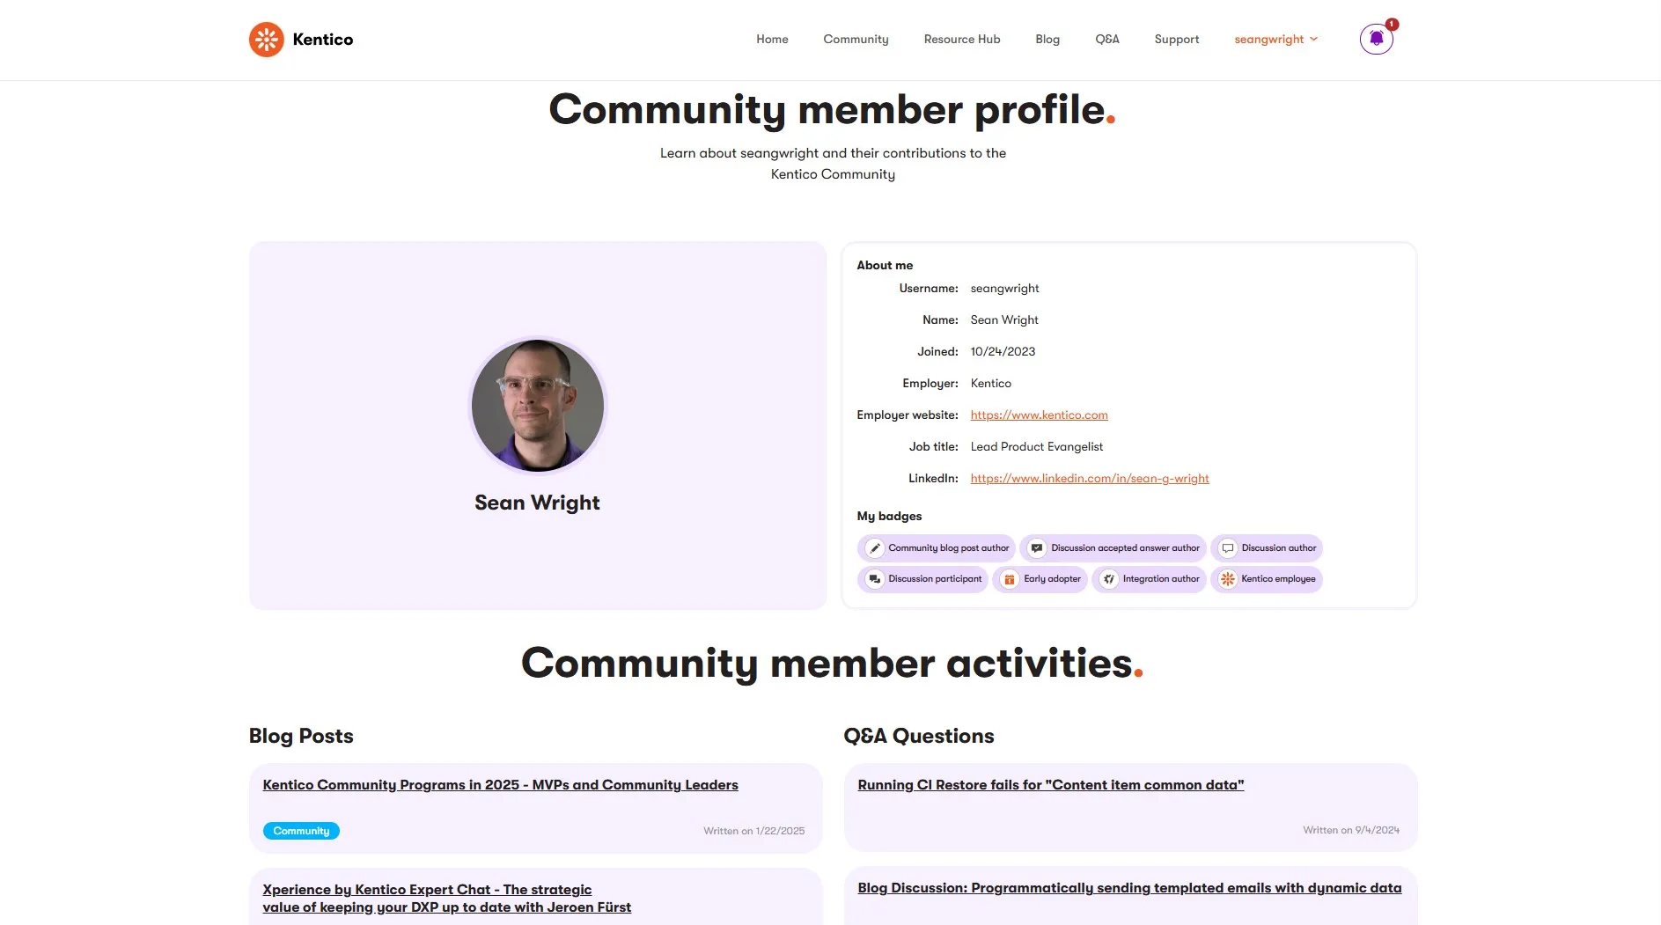Screen dimensions: 1661x925
Task: Click the employer value Kentico in About me
Action: (990, 384)
